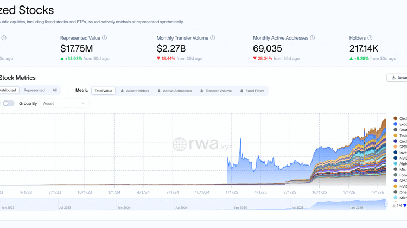This screenshot has height=228, width=407.
Task: Click the Holders info icon
Action: [x=370, y=38]
